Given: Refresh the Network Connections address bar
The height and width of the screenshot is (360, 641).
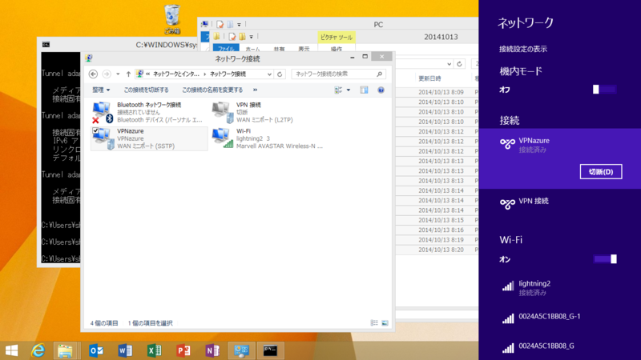Looking at the screenshot, I should tap(280, 74).
